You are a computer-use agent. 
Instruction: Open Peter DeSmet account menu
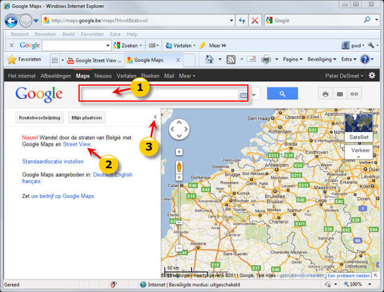pyautogui.click(x=344, y=76)
